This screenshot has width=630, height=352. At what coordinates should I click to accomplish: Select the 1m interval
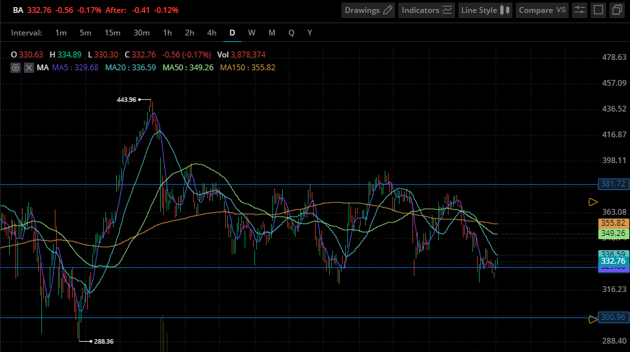pyautogui.click(x=61, y=33)
